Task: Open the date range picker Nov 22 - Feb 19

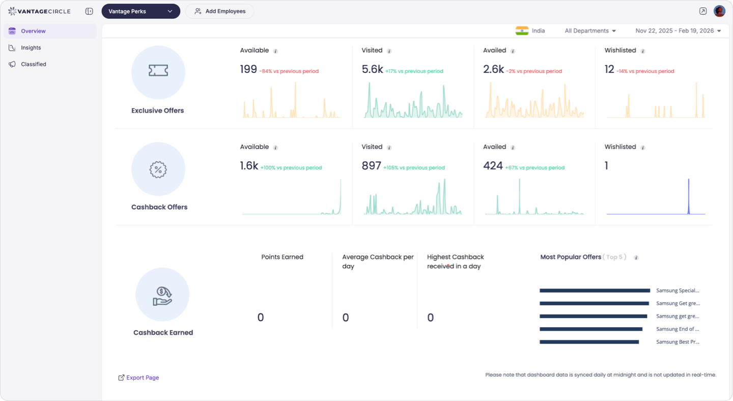Action: (x=677, y=31)
